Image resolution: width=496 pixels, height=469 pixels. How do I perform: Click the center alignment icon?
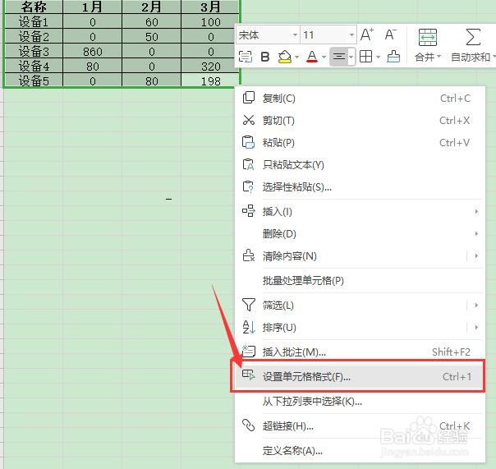pyautogui.click(x=339, y=57)
